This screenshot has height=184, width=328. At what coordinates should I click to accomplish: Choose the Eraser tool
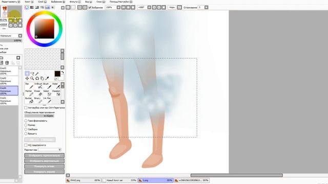click(38, 93)
